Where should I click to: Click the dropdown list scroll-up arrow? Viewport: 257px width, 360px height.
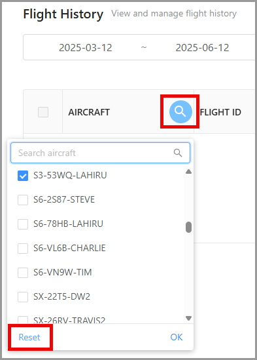coord(188,172)
